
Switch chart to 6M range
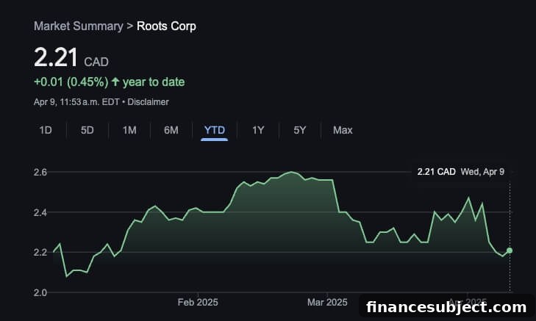[x=171, y=130]
